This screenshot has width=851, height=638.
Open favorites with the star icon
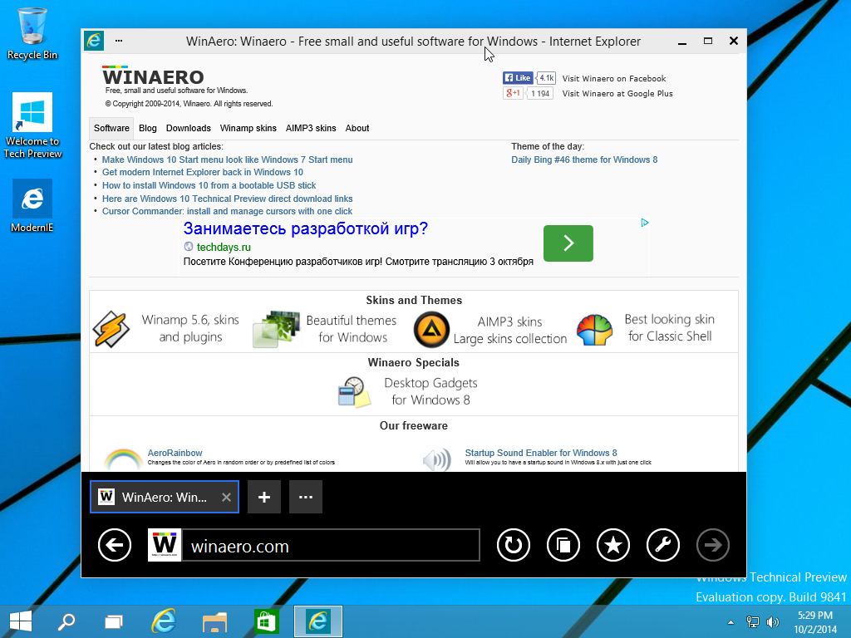click(x=612, y=545)
